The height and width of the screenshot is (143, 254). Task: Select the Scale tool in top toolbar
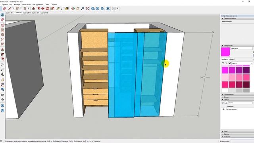[52, 8]
